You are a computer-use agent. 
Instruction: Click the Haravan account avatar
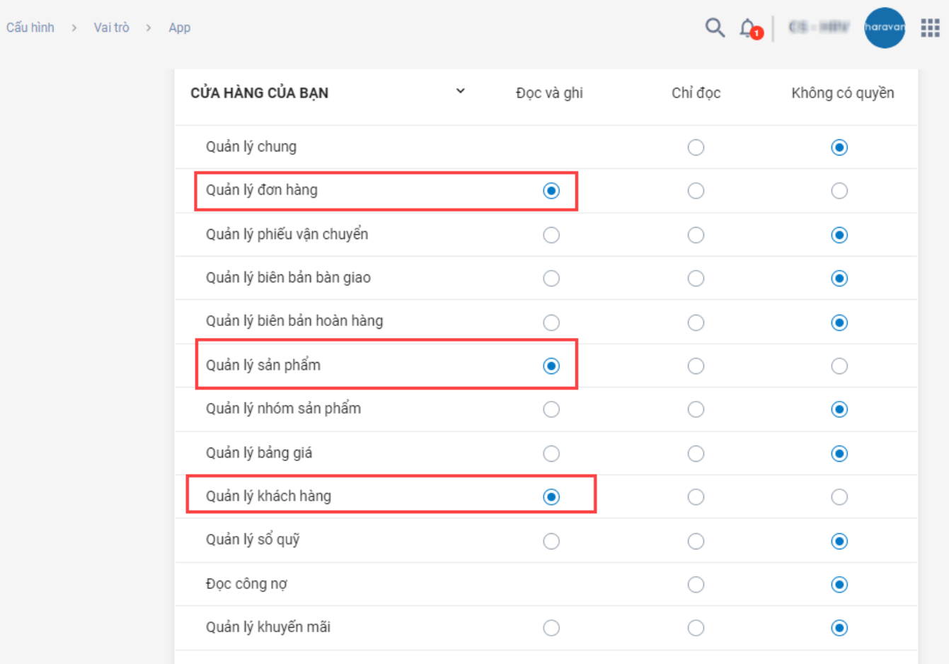coord(885,28)
